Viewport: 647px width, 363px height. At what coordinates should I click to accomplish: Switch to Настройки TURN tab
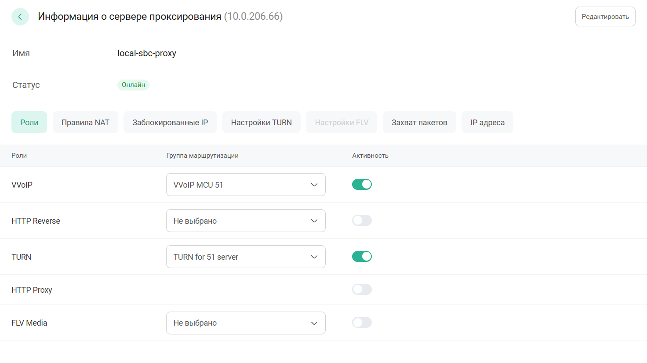pyautogui.click(x=261, y=122)
